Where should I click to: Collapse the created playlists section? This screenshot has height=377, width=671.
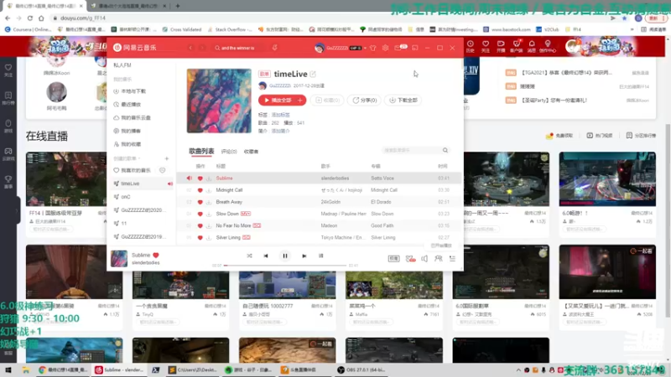(127, 158)
